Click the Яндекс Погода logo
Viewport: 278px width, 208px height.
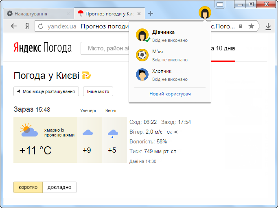(x=43, y=48)
